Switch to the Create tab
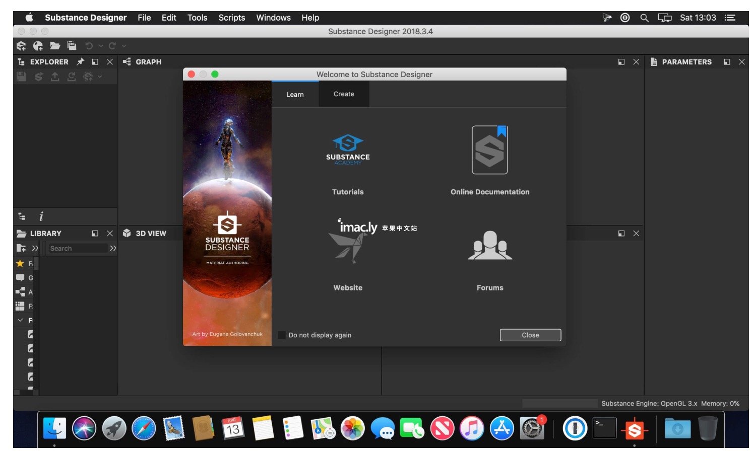This screenshot has width=755, height=454. pyautogui.click(x=344, y=94)
